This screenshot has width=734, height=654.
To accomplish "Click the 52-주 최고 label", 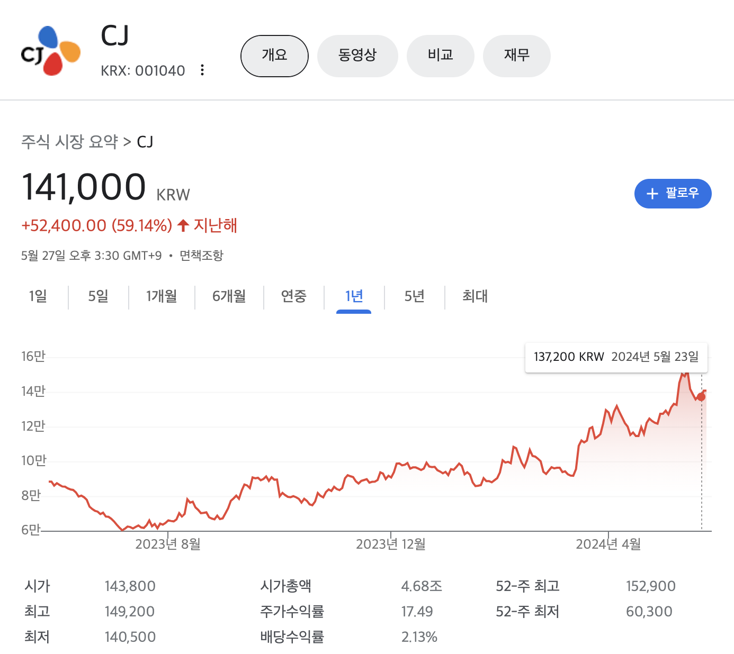I will (x=528, y=586).
